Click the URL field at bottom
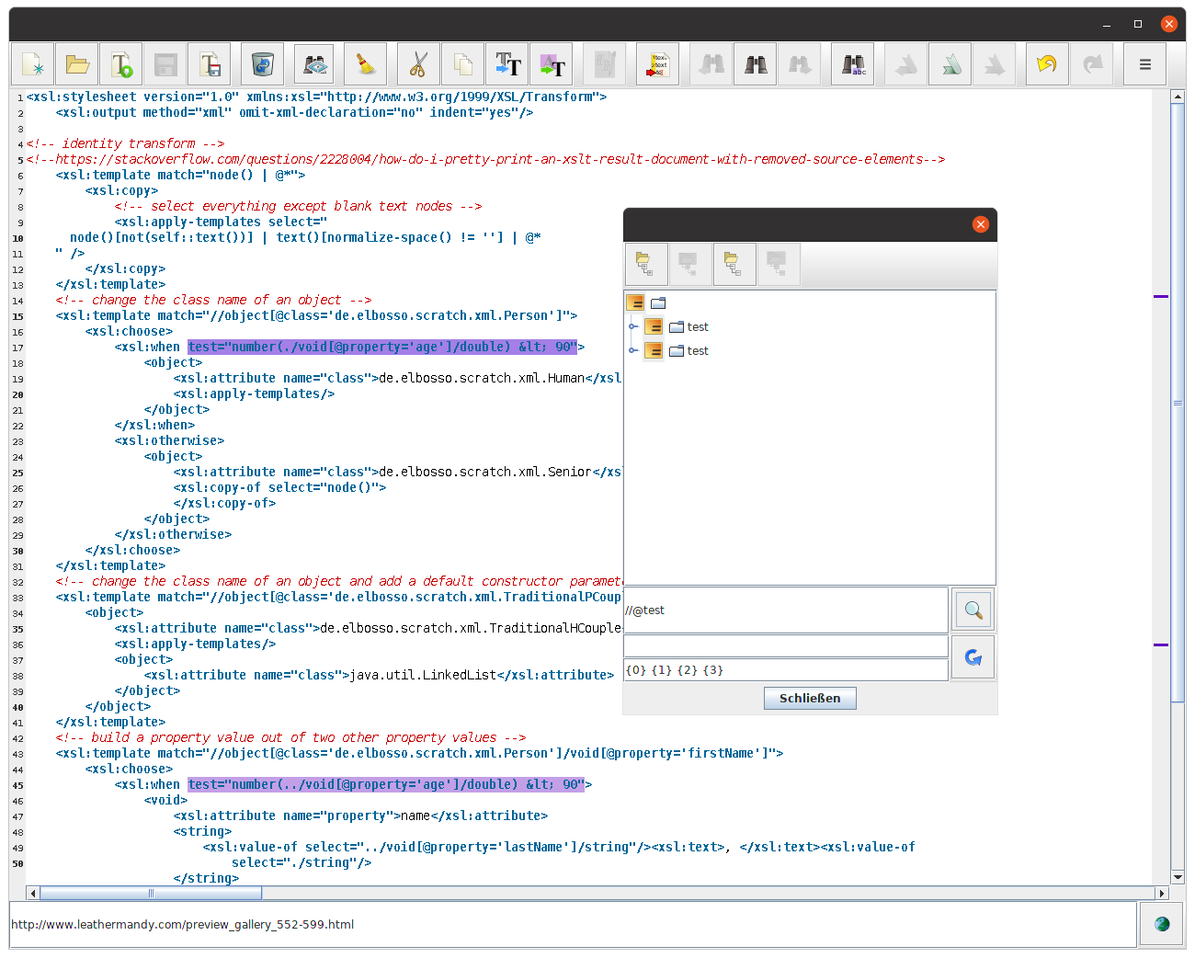Screen dimensions: 1195x958 tap(573, 924)
